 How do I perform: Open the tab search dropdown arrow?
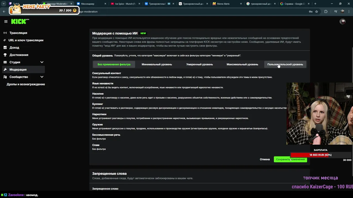pos(4,4)
